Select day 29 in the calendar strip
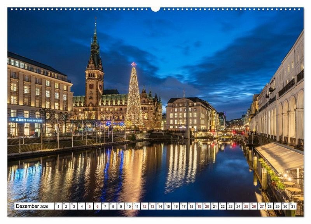This screenshot has width=311, height=224. pos(278,206)
